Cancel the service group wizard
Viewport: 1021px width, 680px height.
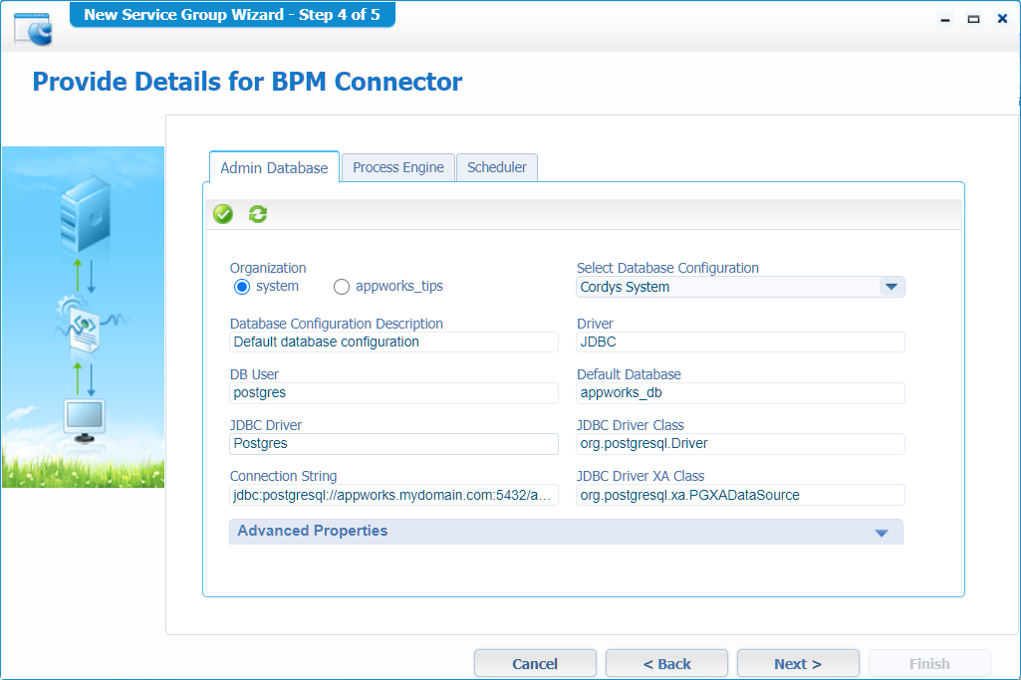[535, 663]
